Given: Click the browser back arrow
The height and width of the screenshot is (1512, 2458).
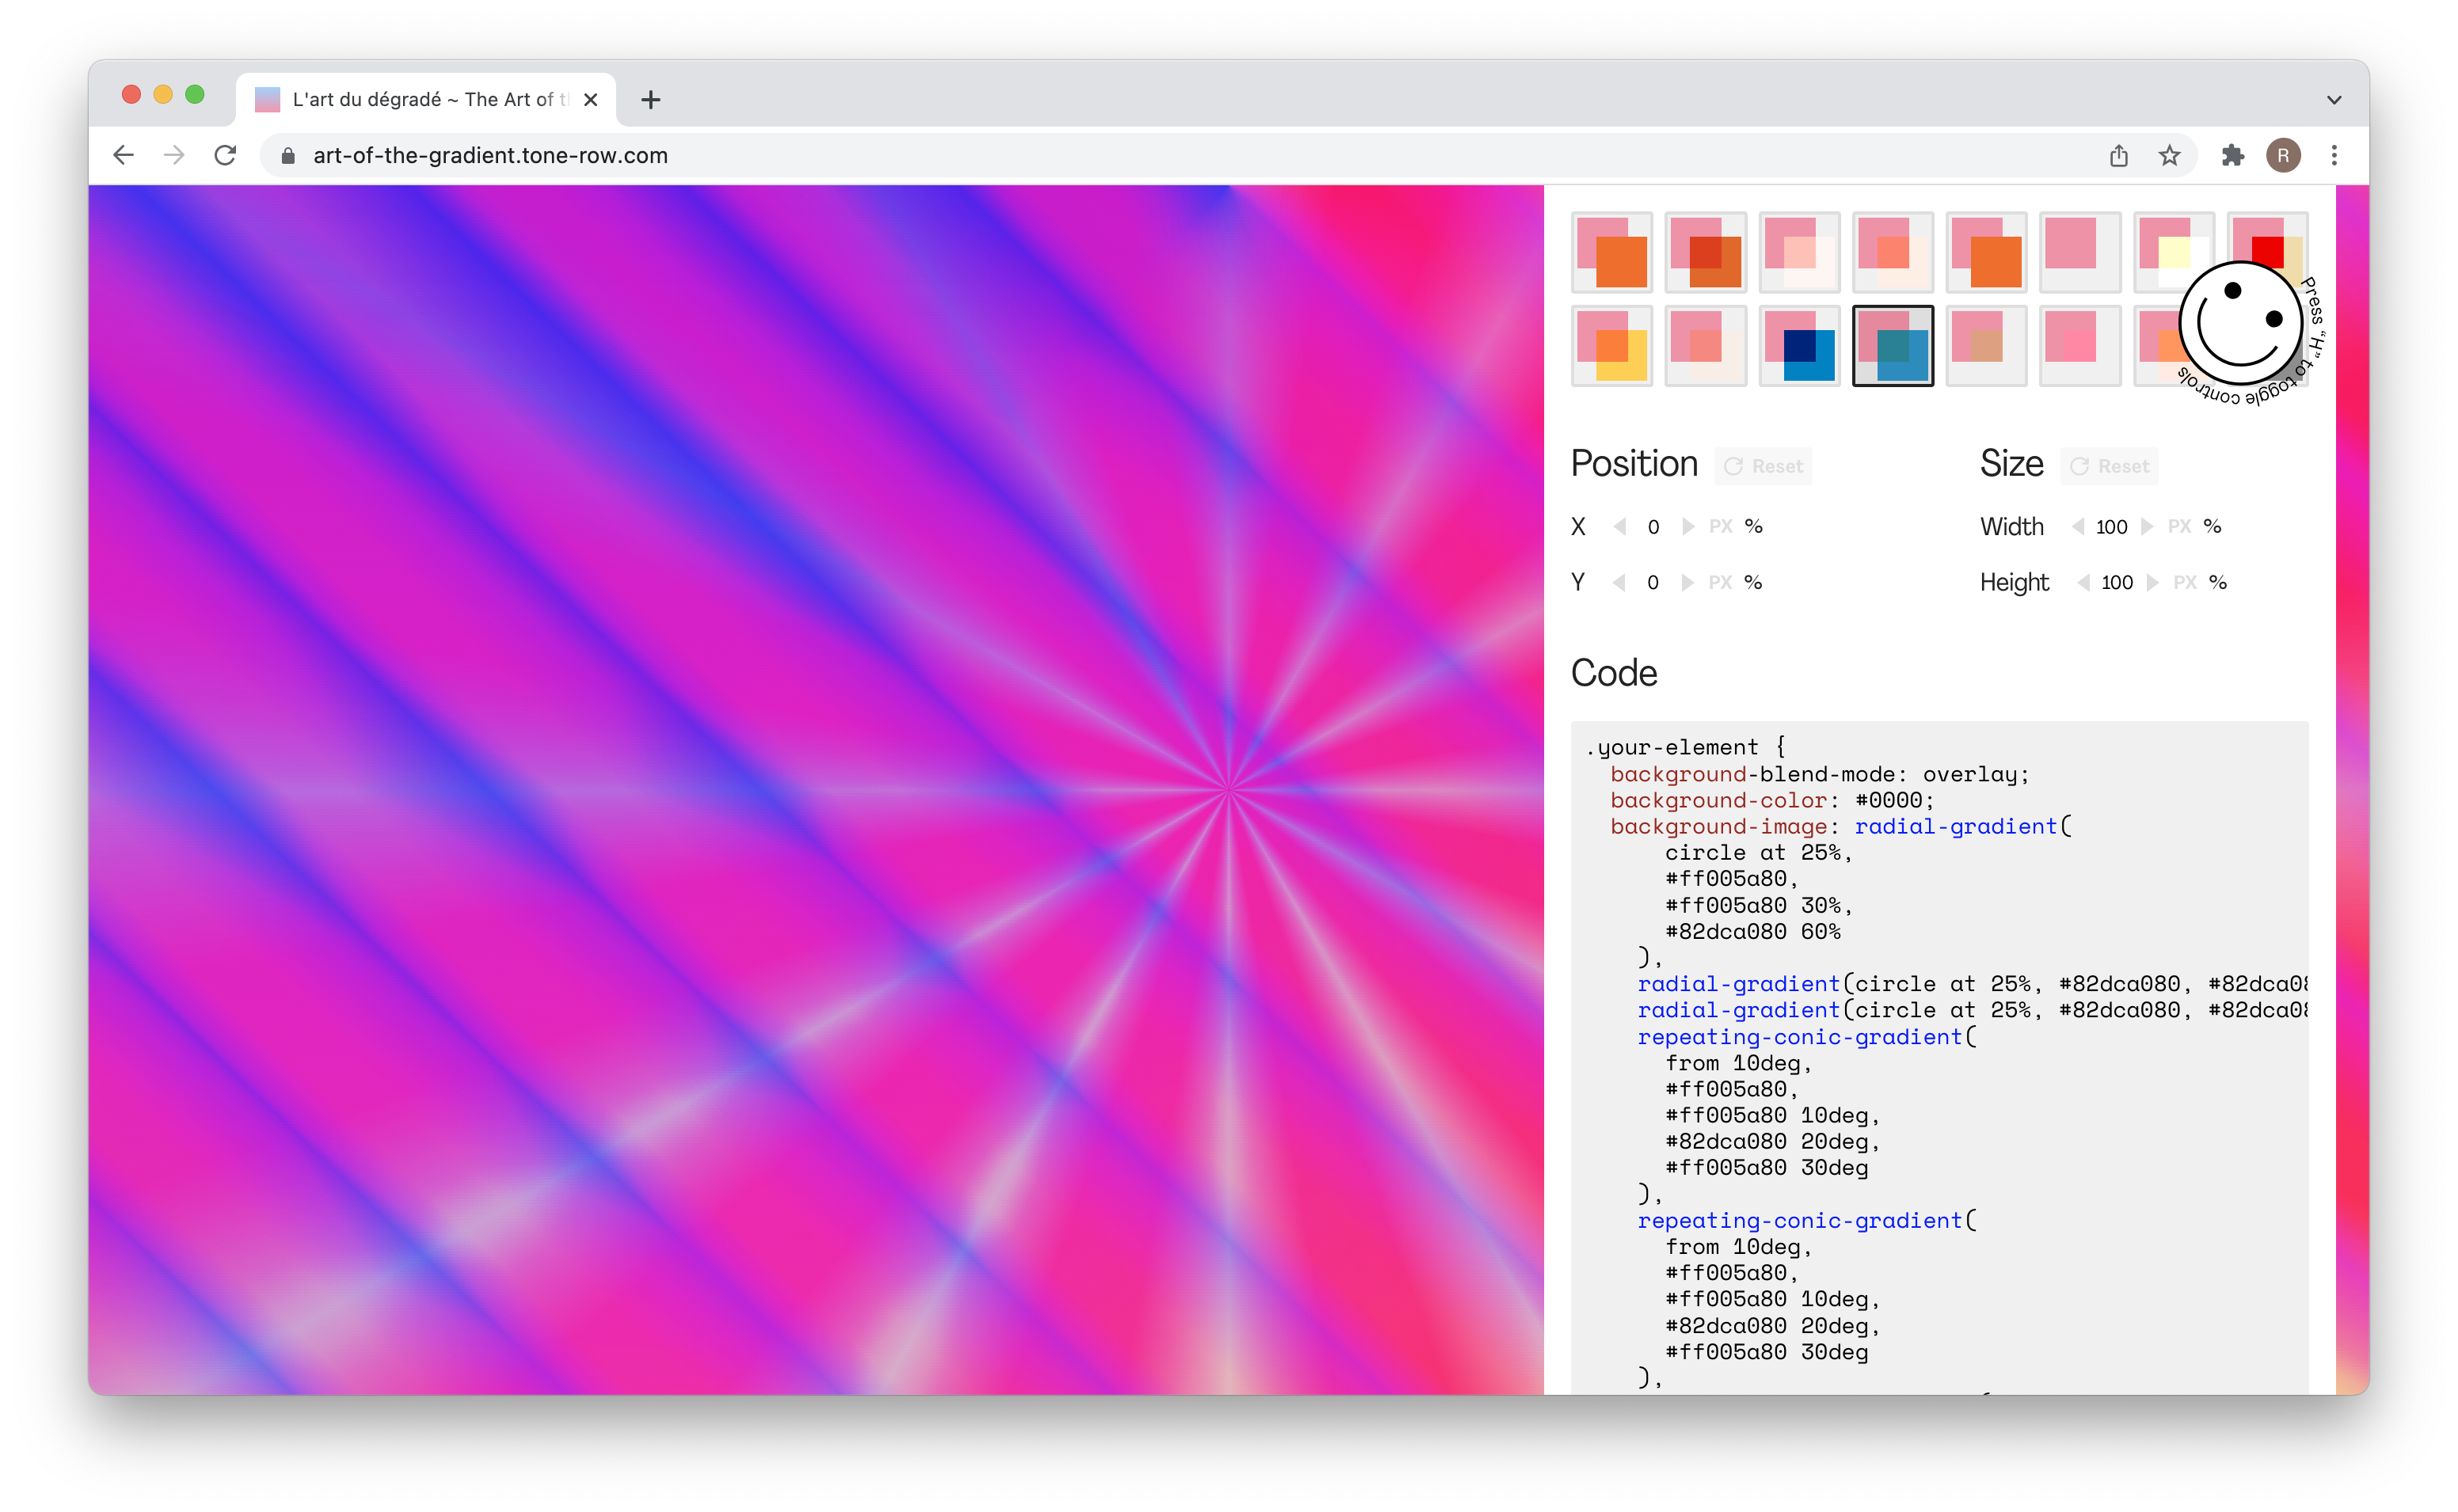Looking at the screenshot, I should pos(123,155).
